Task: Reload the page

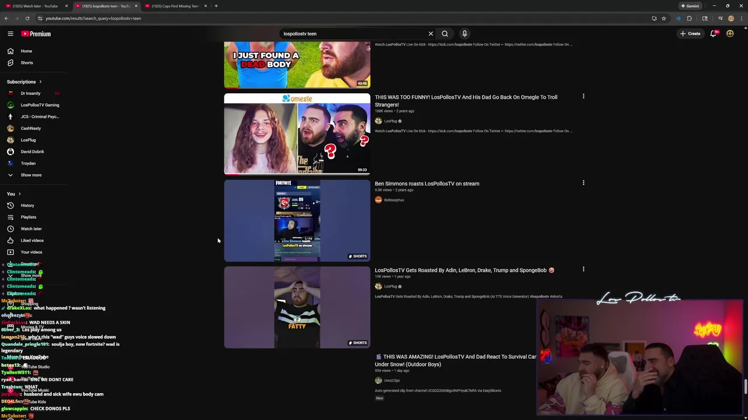Action: [x=27, y=18]
